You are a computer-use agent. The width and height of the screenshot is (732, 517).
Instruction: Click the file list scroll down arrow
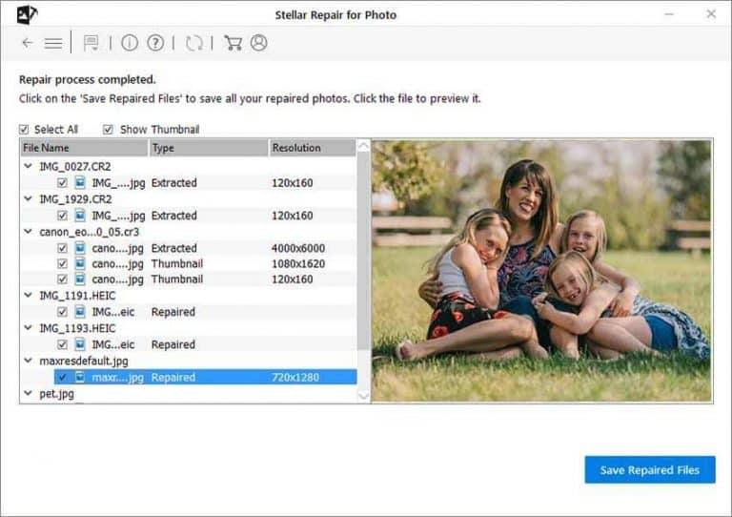coord(363,396)
